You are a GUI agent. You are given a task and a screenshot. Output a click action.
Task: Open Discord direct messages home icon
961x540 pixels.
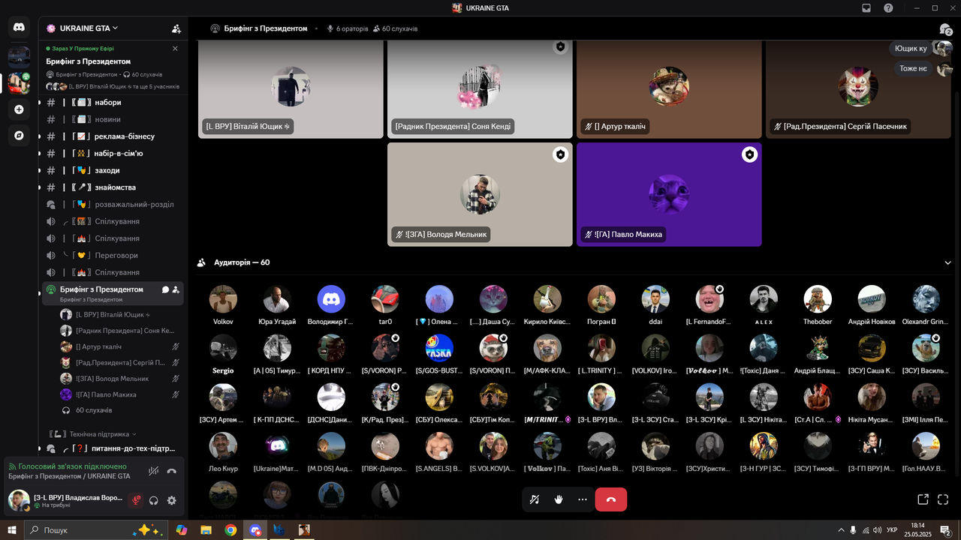pyautogui.click(x=19, y=27)
